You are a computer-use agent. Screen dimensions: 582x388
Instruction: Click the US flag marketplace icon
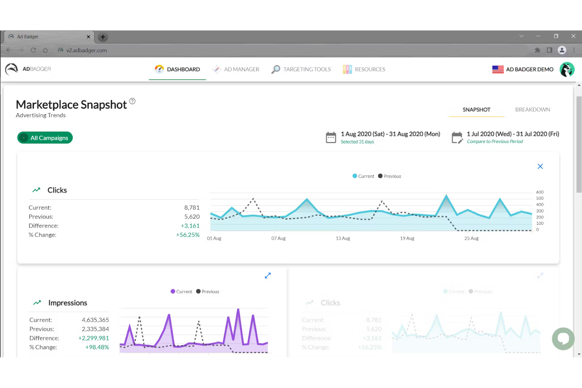pyautogui.click(x=498, y=69)
